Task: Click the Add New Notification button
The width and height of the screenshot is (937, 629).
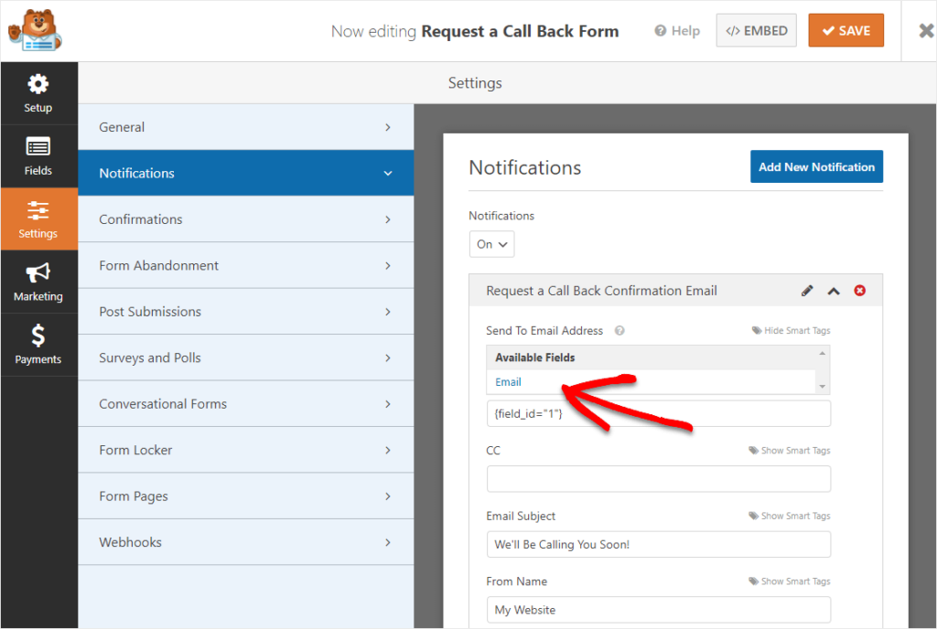Action: pyautogui.click(x=816, y=166)
